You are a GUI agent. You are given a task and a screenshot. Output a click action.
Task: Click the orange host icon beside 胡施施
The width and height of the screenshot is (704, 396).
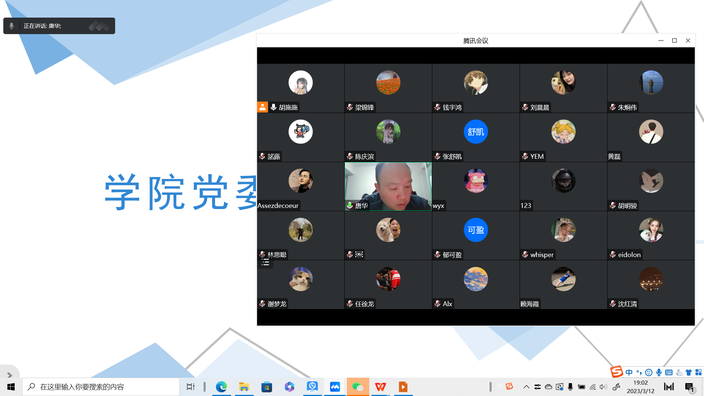tap(263, 107)
